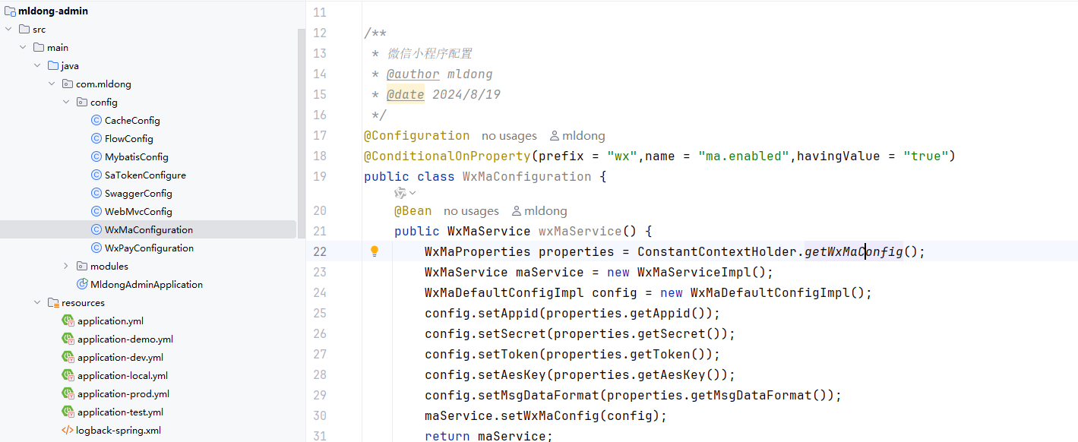This screenshot has width=1078, height=442.
Task: Open the MldongAdminApplication class file
Action: [x=146, y=284]
